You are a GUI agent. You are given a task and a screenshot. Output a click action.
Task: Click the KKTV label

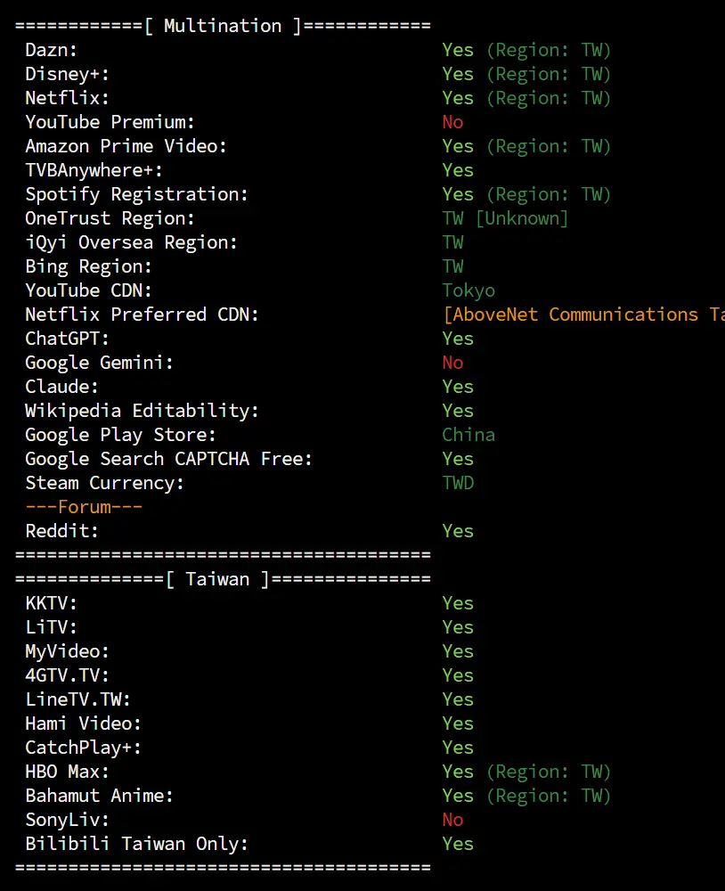51,603
